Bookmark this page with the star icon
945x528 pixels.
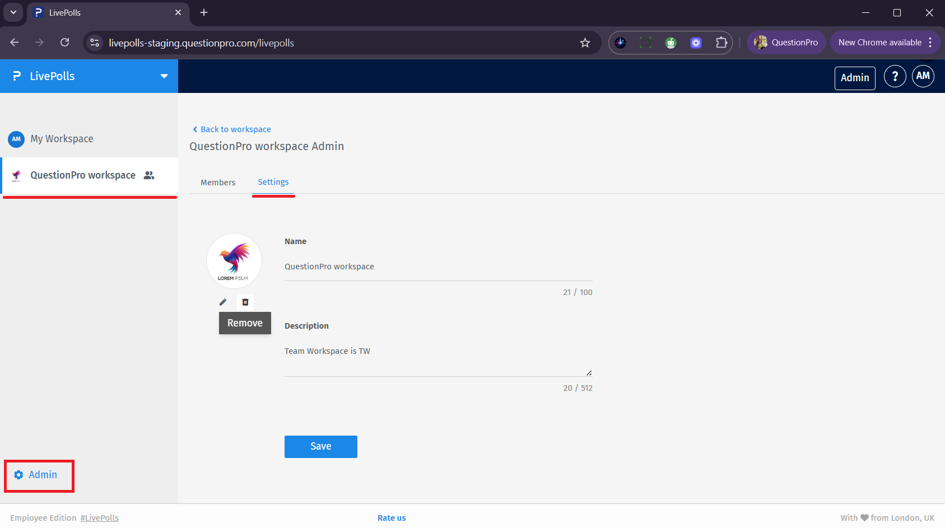(585, 43)
